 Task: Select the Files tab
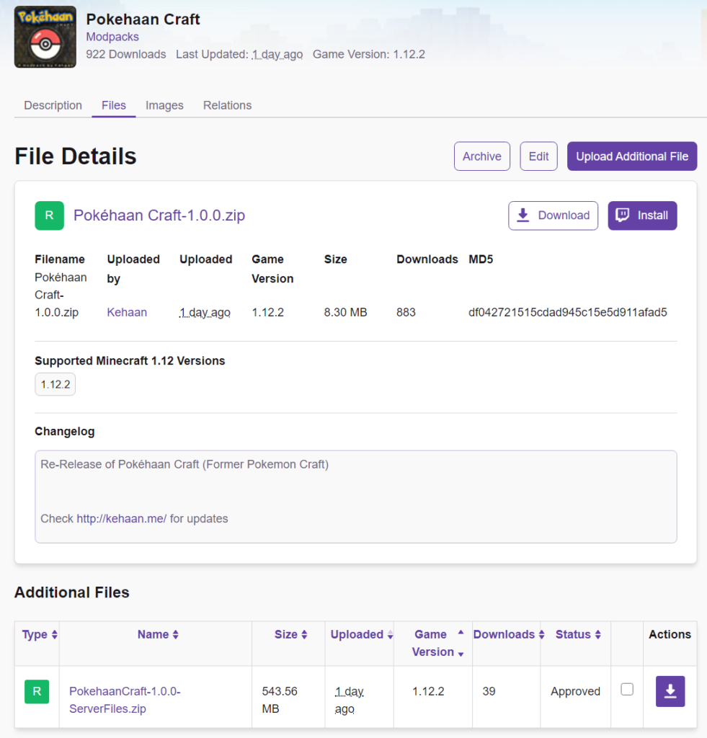(x=114, y=105)
